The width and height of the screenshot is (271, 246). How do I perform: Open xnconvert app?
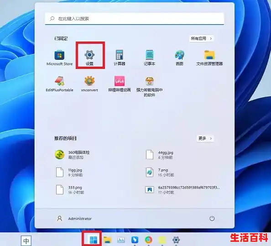click(89, 84)
